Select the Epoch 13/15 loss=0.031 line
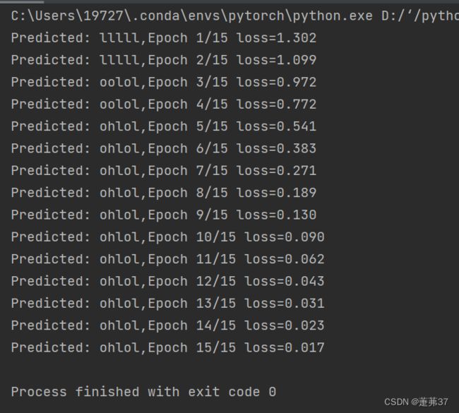Screen dimensions: 459x413 click(x=168, y=304)
